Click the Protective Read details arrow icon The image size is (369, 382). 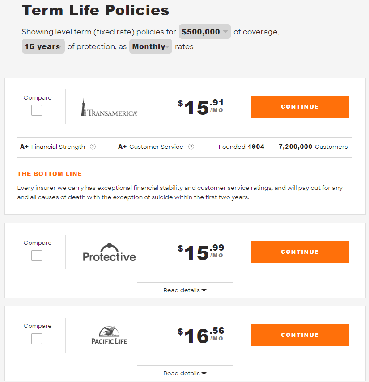click(204, 290)
